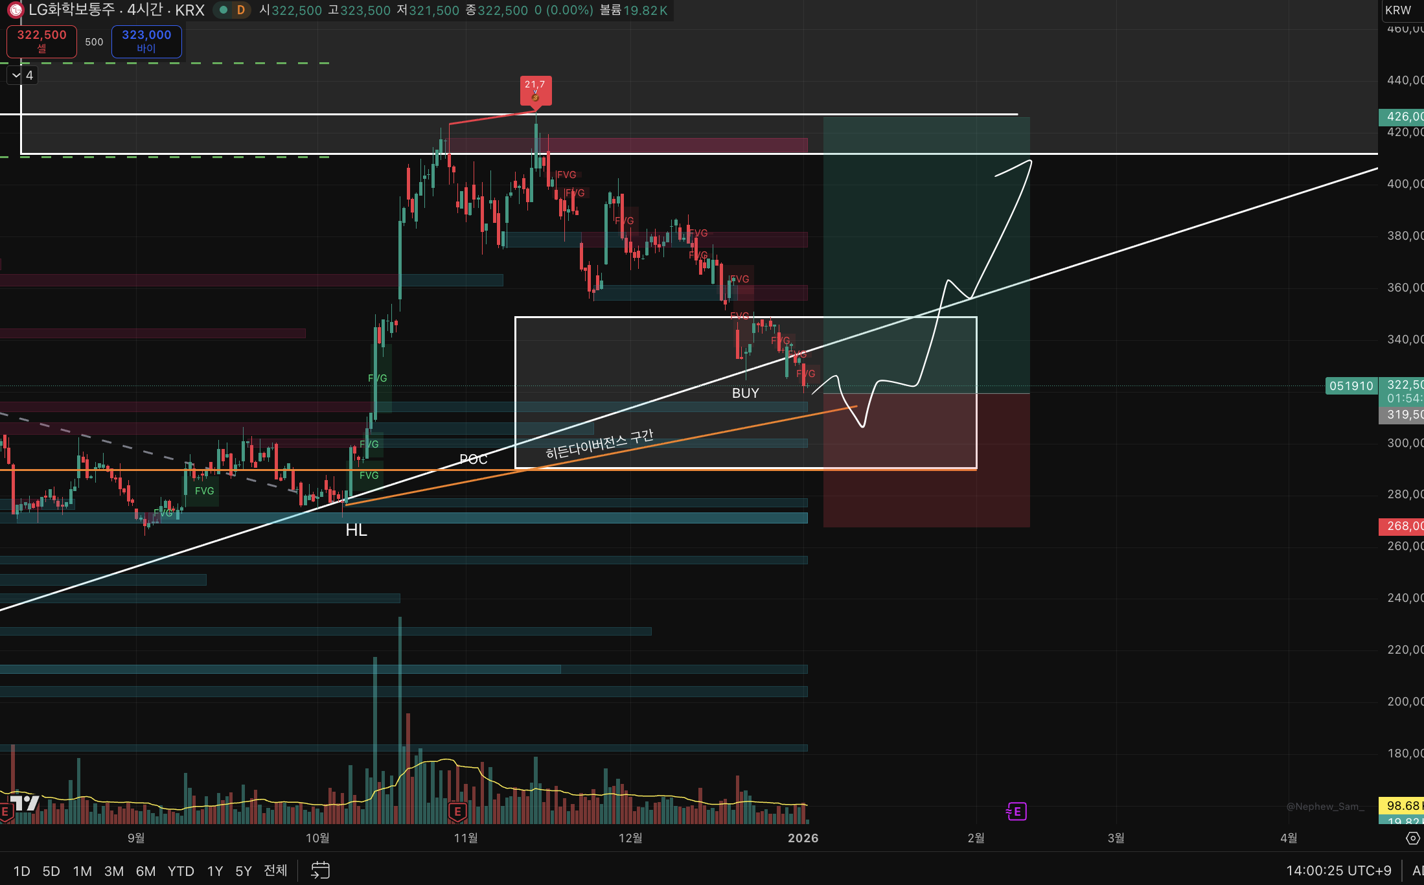
Task: Toggle the orange D data indicator
Action: point(241,10)
